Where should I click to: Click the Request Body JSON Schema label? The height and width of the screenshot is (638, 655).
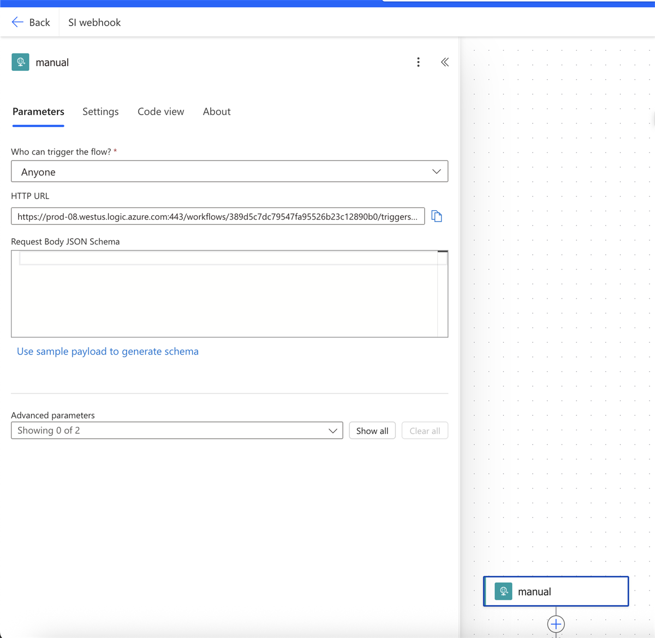click(x=65, y=242)
